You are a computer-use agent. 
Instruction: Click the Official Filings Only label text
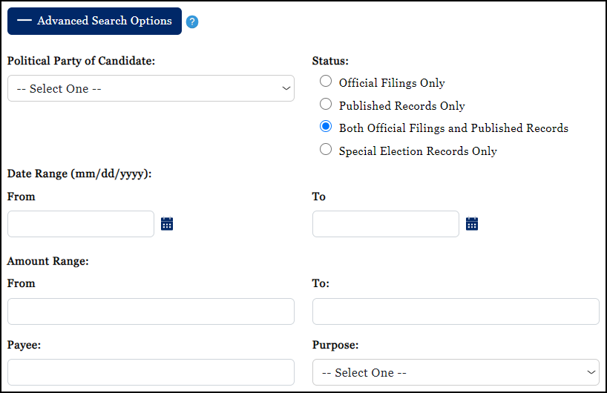click(392, 83)
